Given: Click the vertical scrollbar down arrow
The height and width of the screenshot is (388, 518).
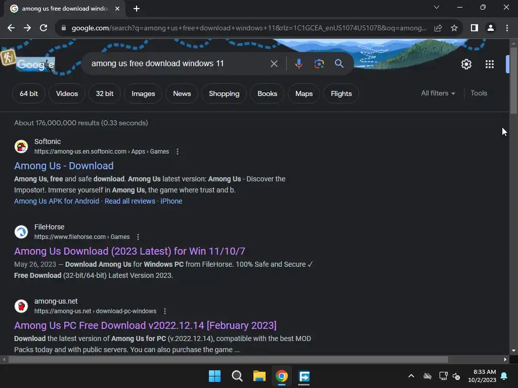Looking at the screenshot, I should (x=513, y=351).
